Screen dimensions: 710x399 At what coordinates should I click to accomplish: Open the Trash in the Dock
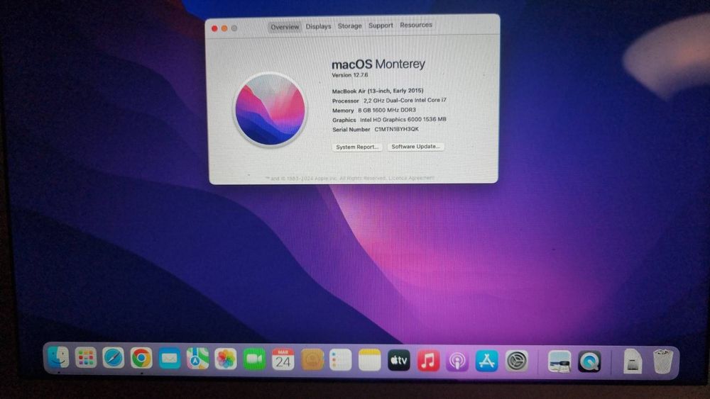pos(663,361)
